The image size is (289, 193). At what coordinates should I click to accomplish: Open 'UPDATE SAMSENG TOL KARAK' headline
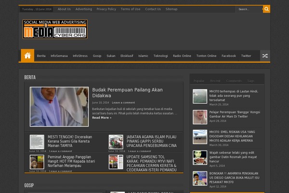pos(152,164)
